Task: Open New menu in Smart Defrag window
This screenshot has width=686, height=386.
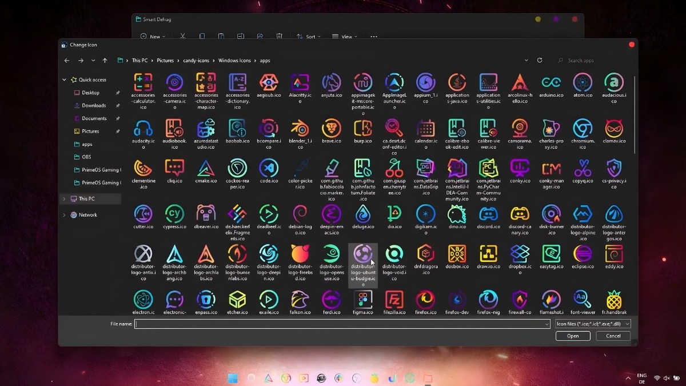Action: pos(153,37)
